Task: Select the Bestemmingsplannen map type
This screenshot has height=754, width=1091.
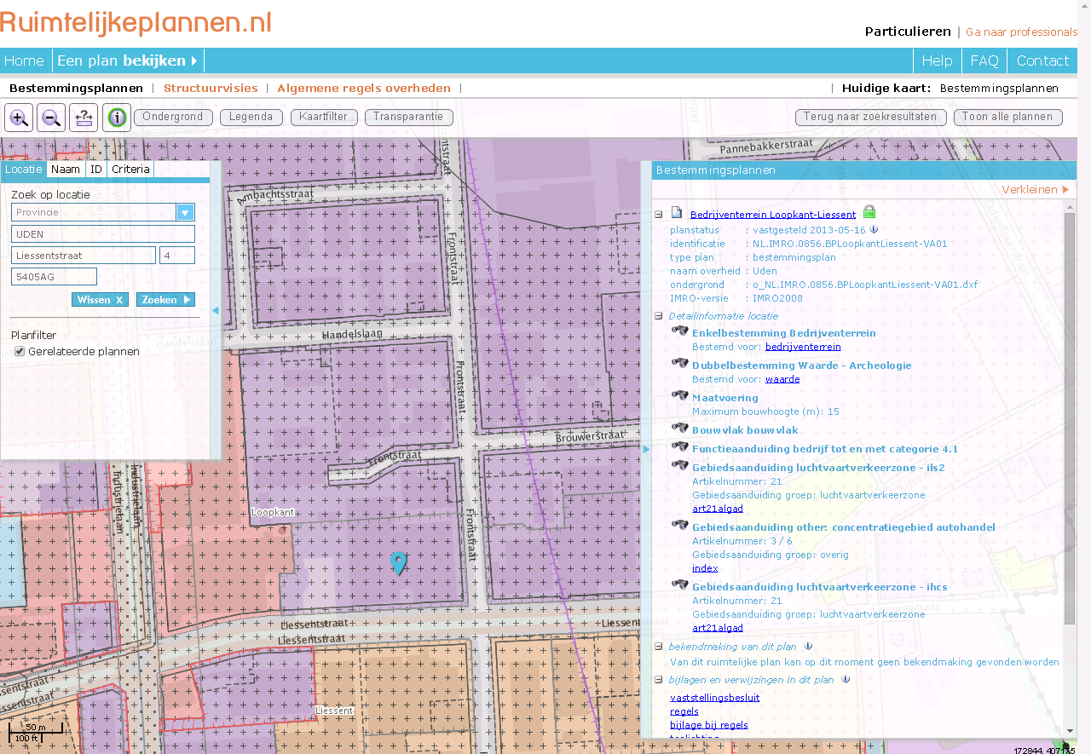Action: click(76, 88)
